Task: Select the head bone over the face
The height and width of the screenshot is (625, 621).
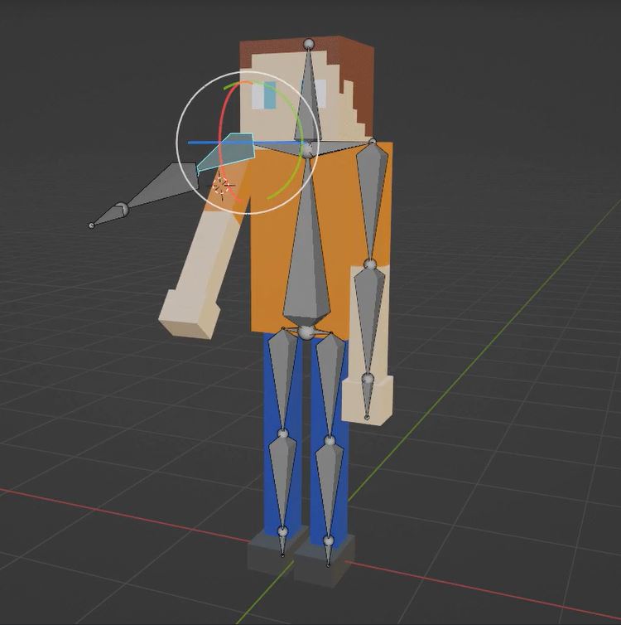Action: [x=309, y=99]
